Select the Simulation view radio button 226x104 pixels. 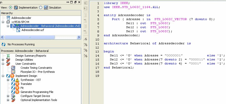click(40, 8)
